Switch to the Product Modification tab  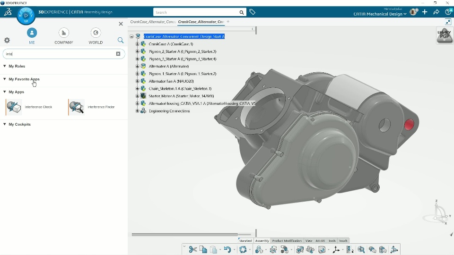287,240
